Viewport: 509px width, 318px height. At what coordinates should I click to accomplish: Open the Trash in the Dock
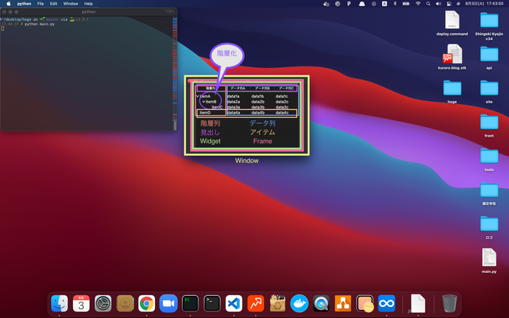(x=449, y=303)
